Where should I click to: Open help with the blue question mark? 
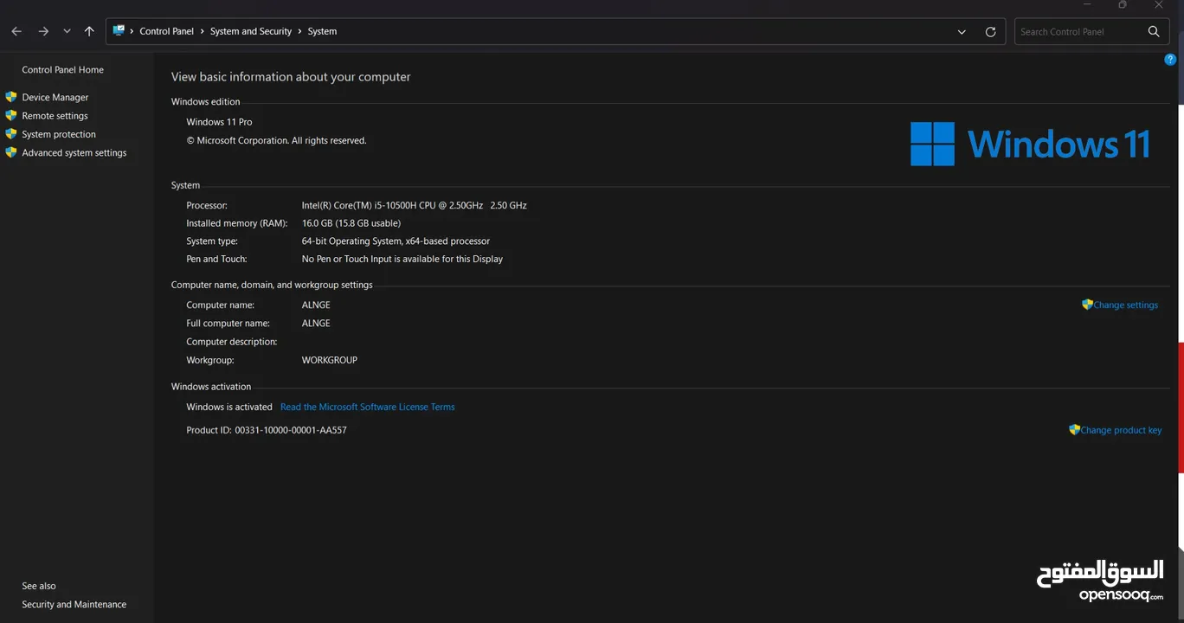click(x=1170, y=60)
